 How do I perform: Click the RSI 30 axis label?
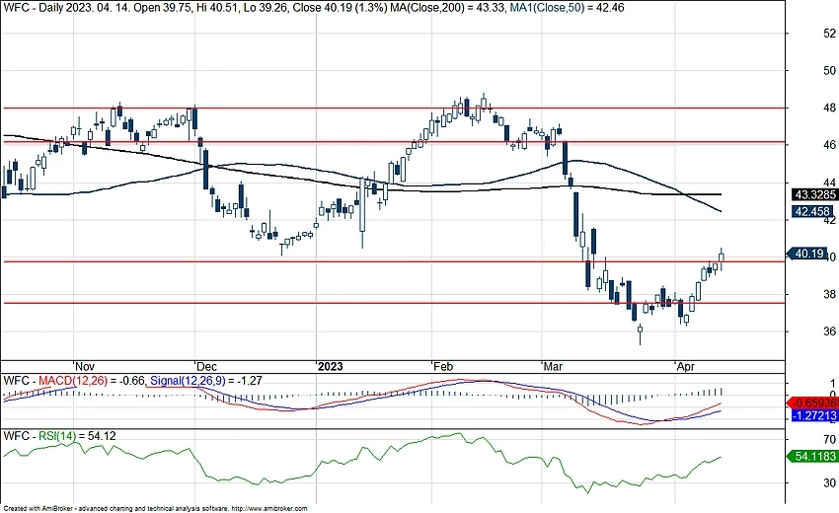[x=829, y=483]
